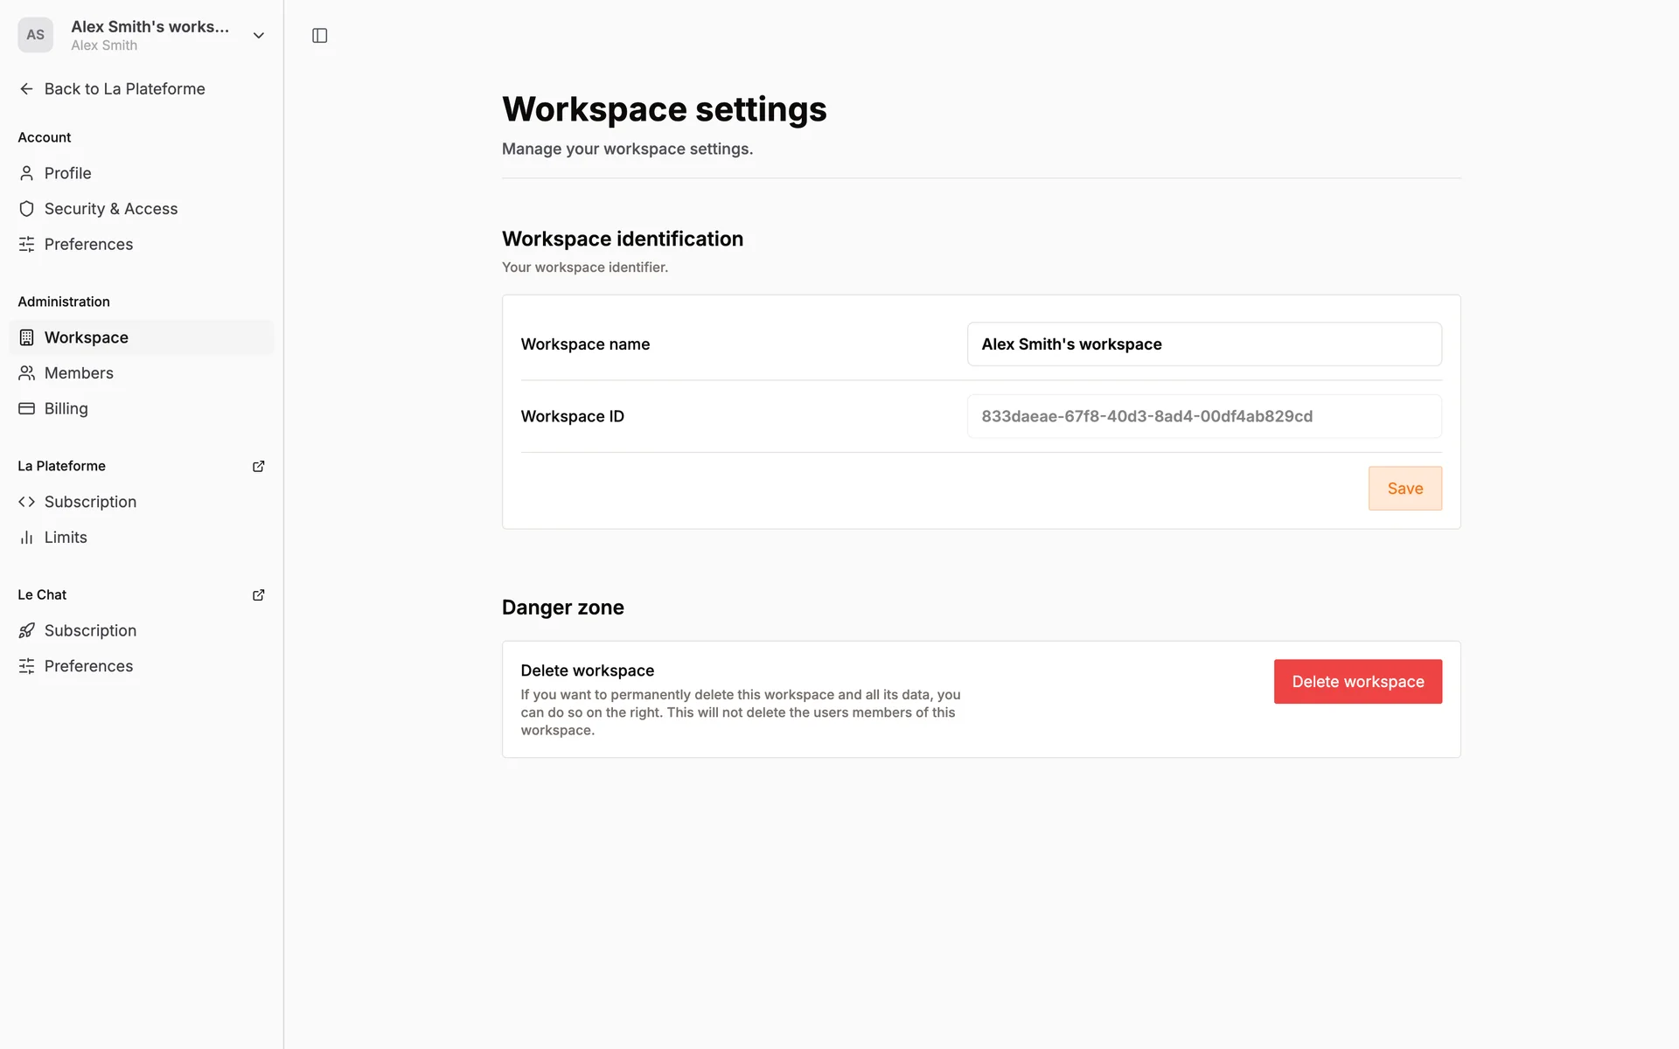Click the Members people icon
This screenshot has width=1679, height=1049.
tap(27, 373)
